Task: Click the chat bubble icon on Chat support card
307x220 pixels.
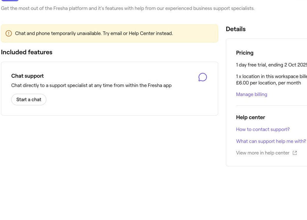Action: (x=202, y=77)
